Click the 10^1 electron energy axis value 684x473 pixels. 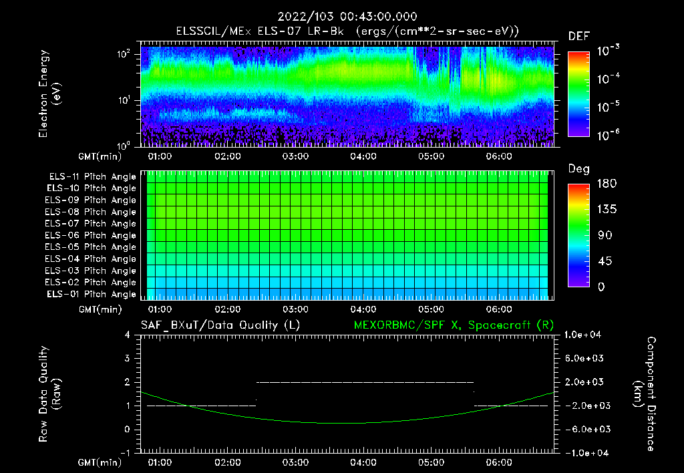(x=124, y=100)
